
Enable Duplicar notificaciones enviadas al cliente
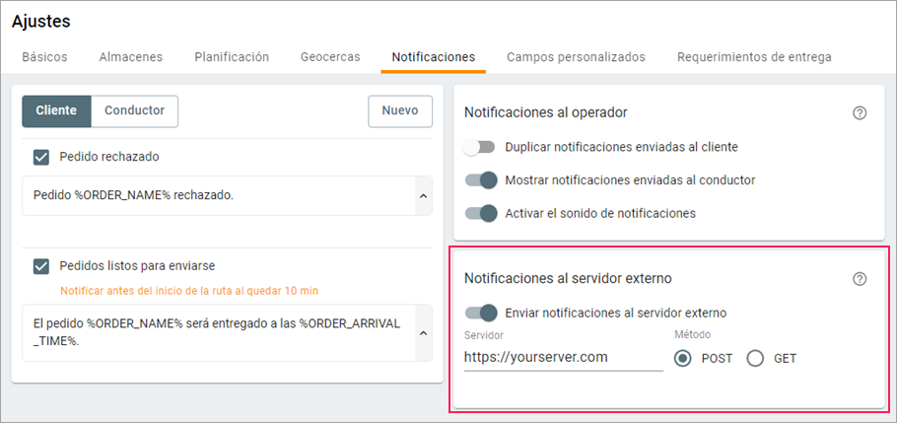point(480,147)
